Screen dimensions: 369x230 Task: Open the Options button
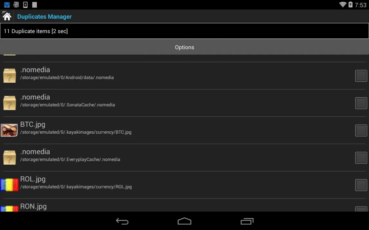click(184, 47)
